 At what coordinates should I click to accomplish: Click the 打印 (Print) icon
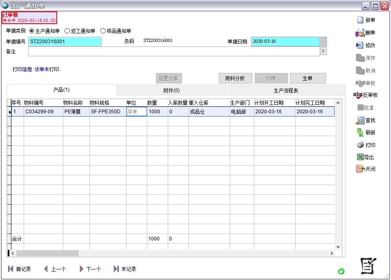coord(360,145)
